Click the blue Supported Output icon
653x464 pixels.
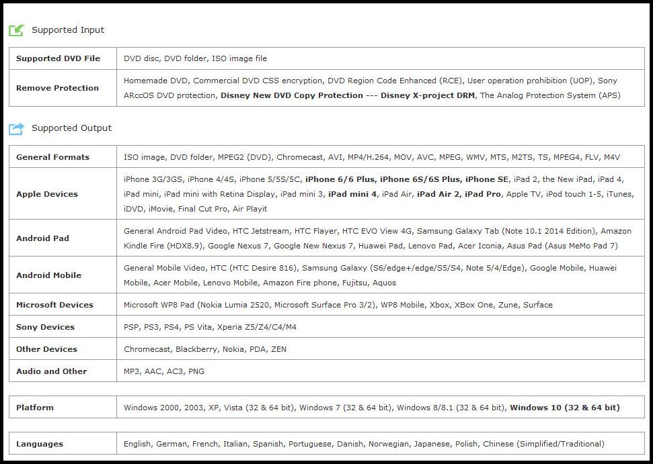(x=17, y=128)
